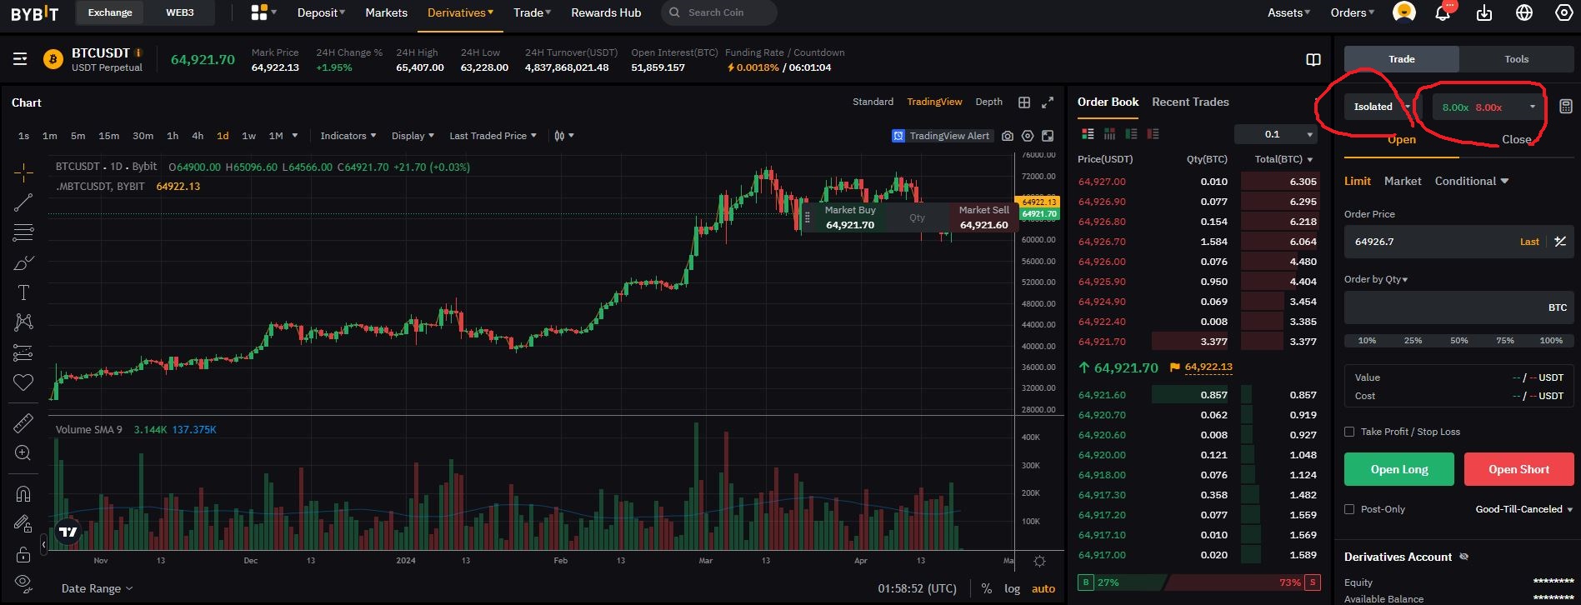Open the TradingView Alert button
1581x605 pixels.
point(942,136)
